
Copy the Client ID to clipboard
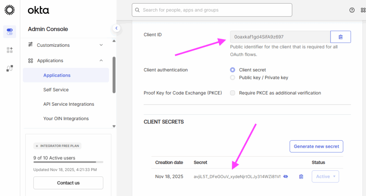pyautogui.click(x=340, y=37)
